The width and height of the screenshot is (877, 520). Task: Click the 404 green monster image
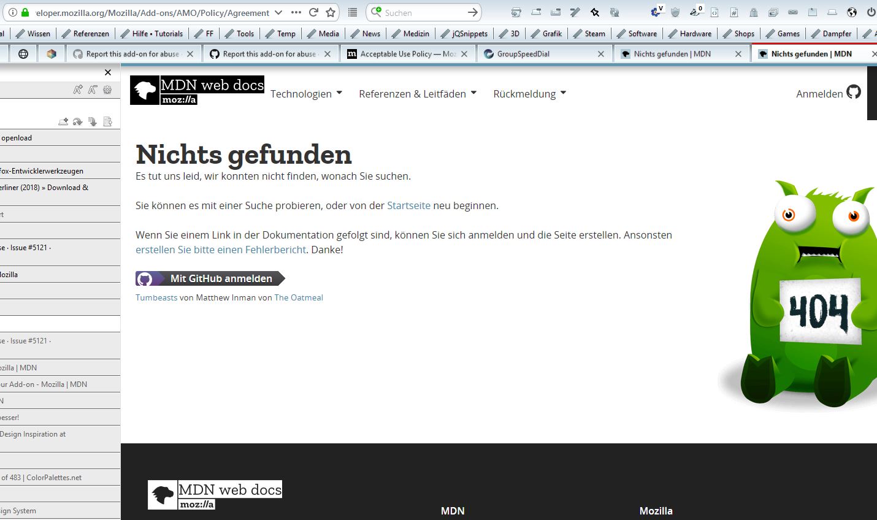point(797,294)
